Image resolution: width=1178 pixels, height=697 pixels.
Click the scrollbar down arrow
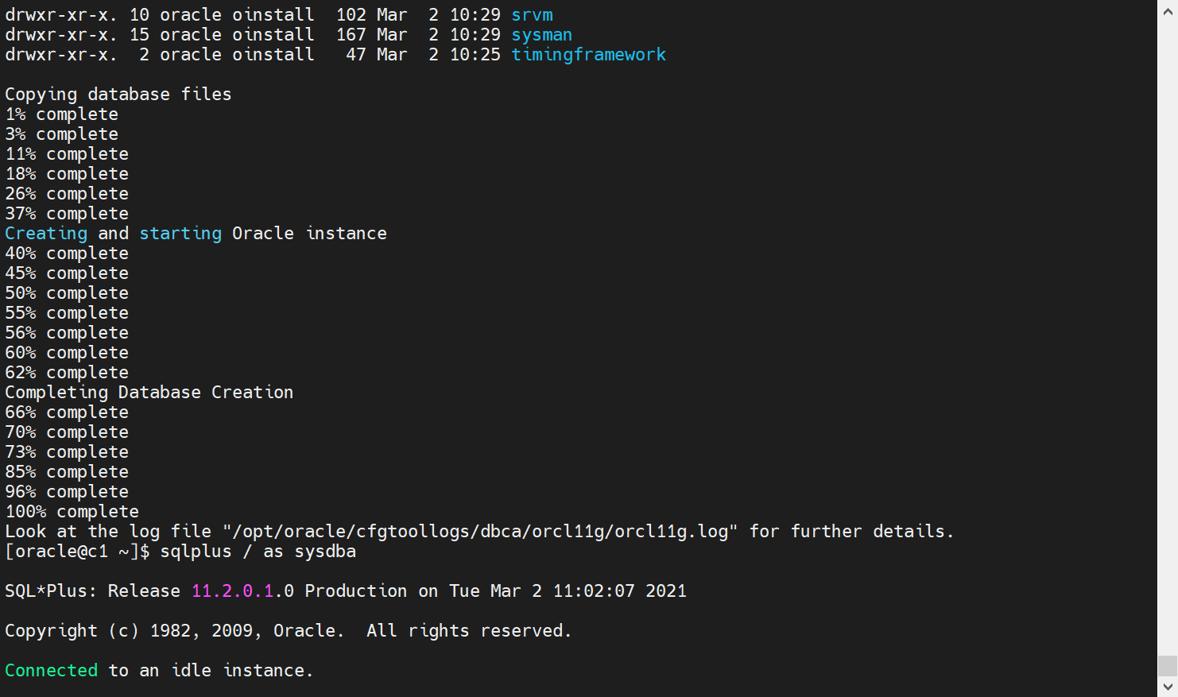click(x=1167, y=686)
